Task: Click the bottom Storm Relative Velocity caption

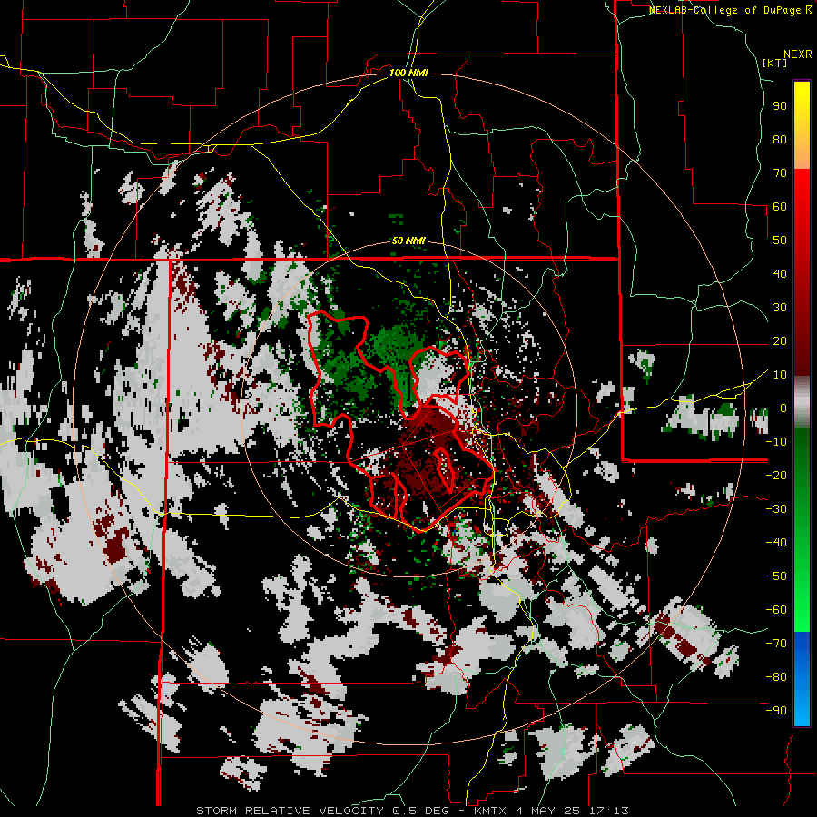Action: [x=413, y=811]
